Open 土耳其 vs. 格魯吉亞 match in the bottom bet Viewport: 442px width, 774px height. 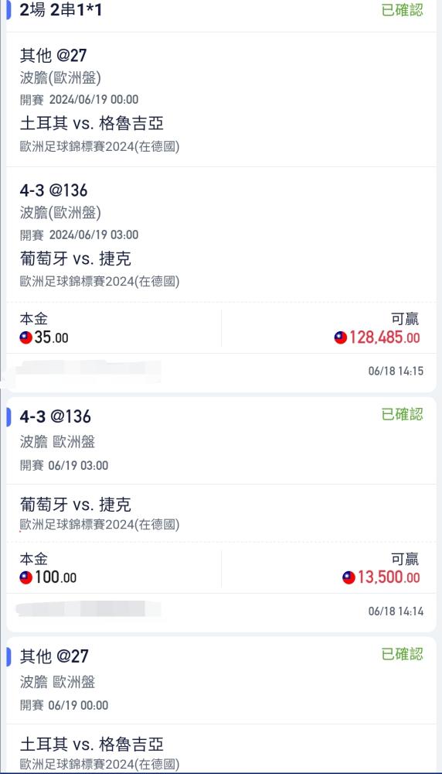pyautogui.click(x=92, y=744)
